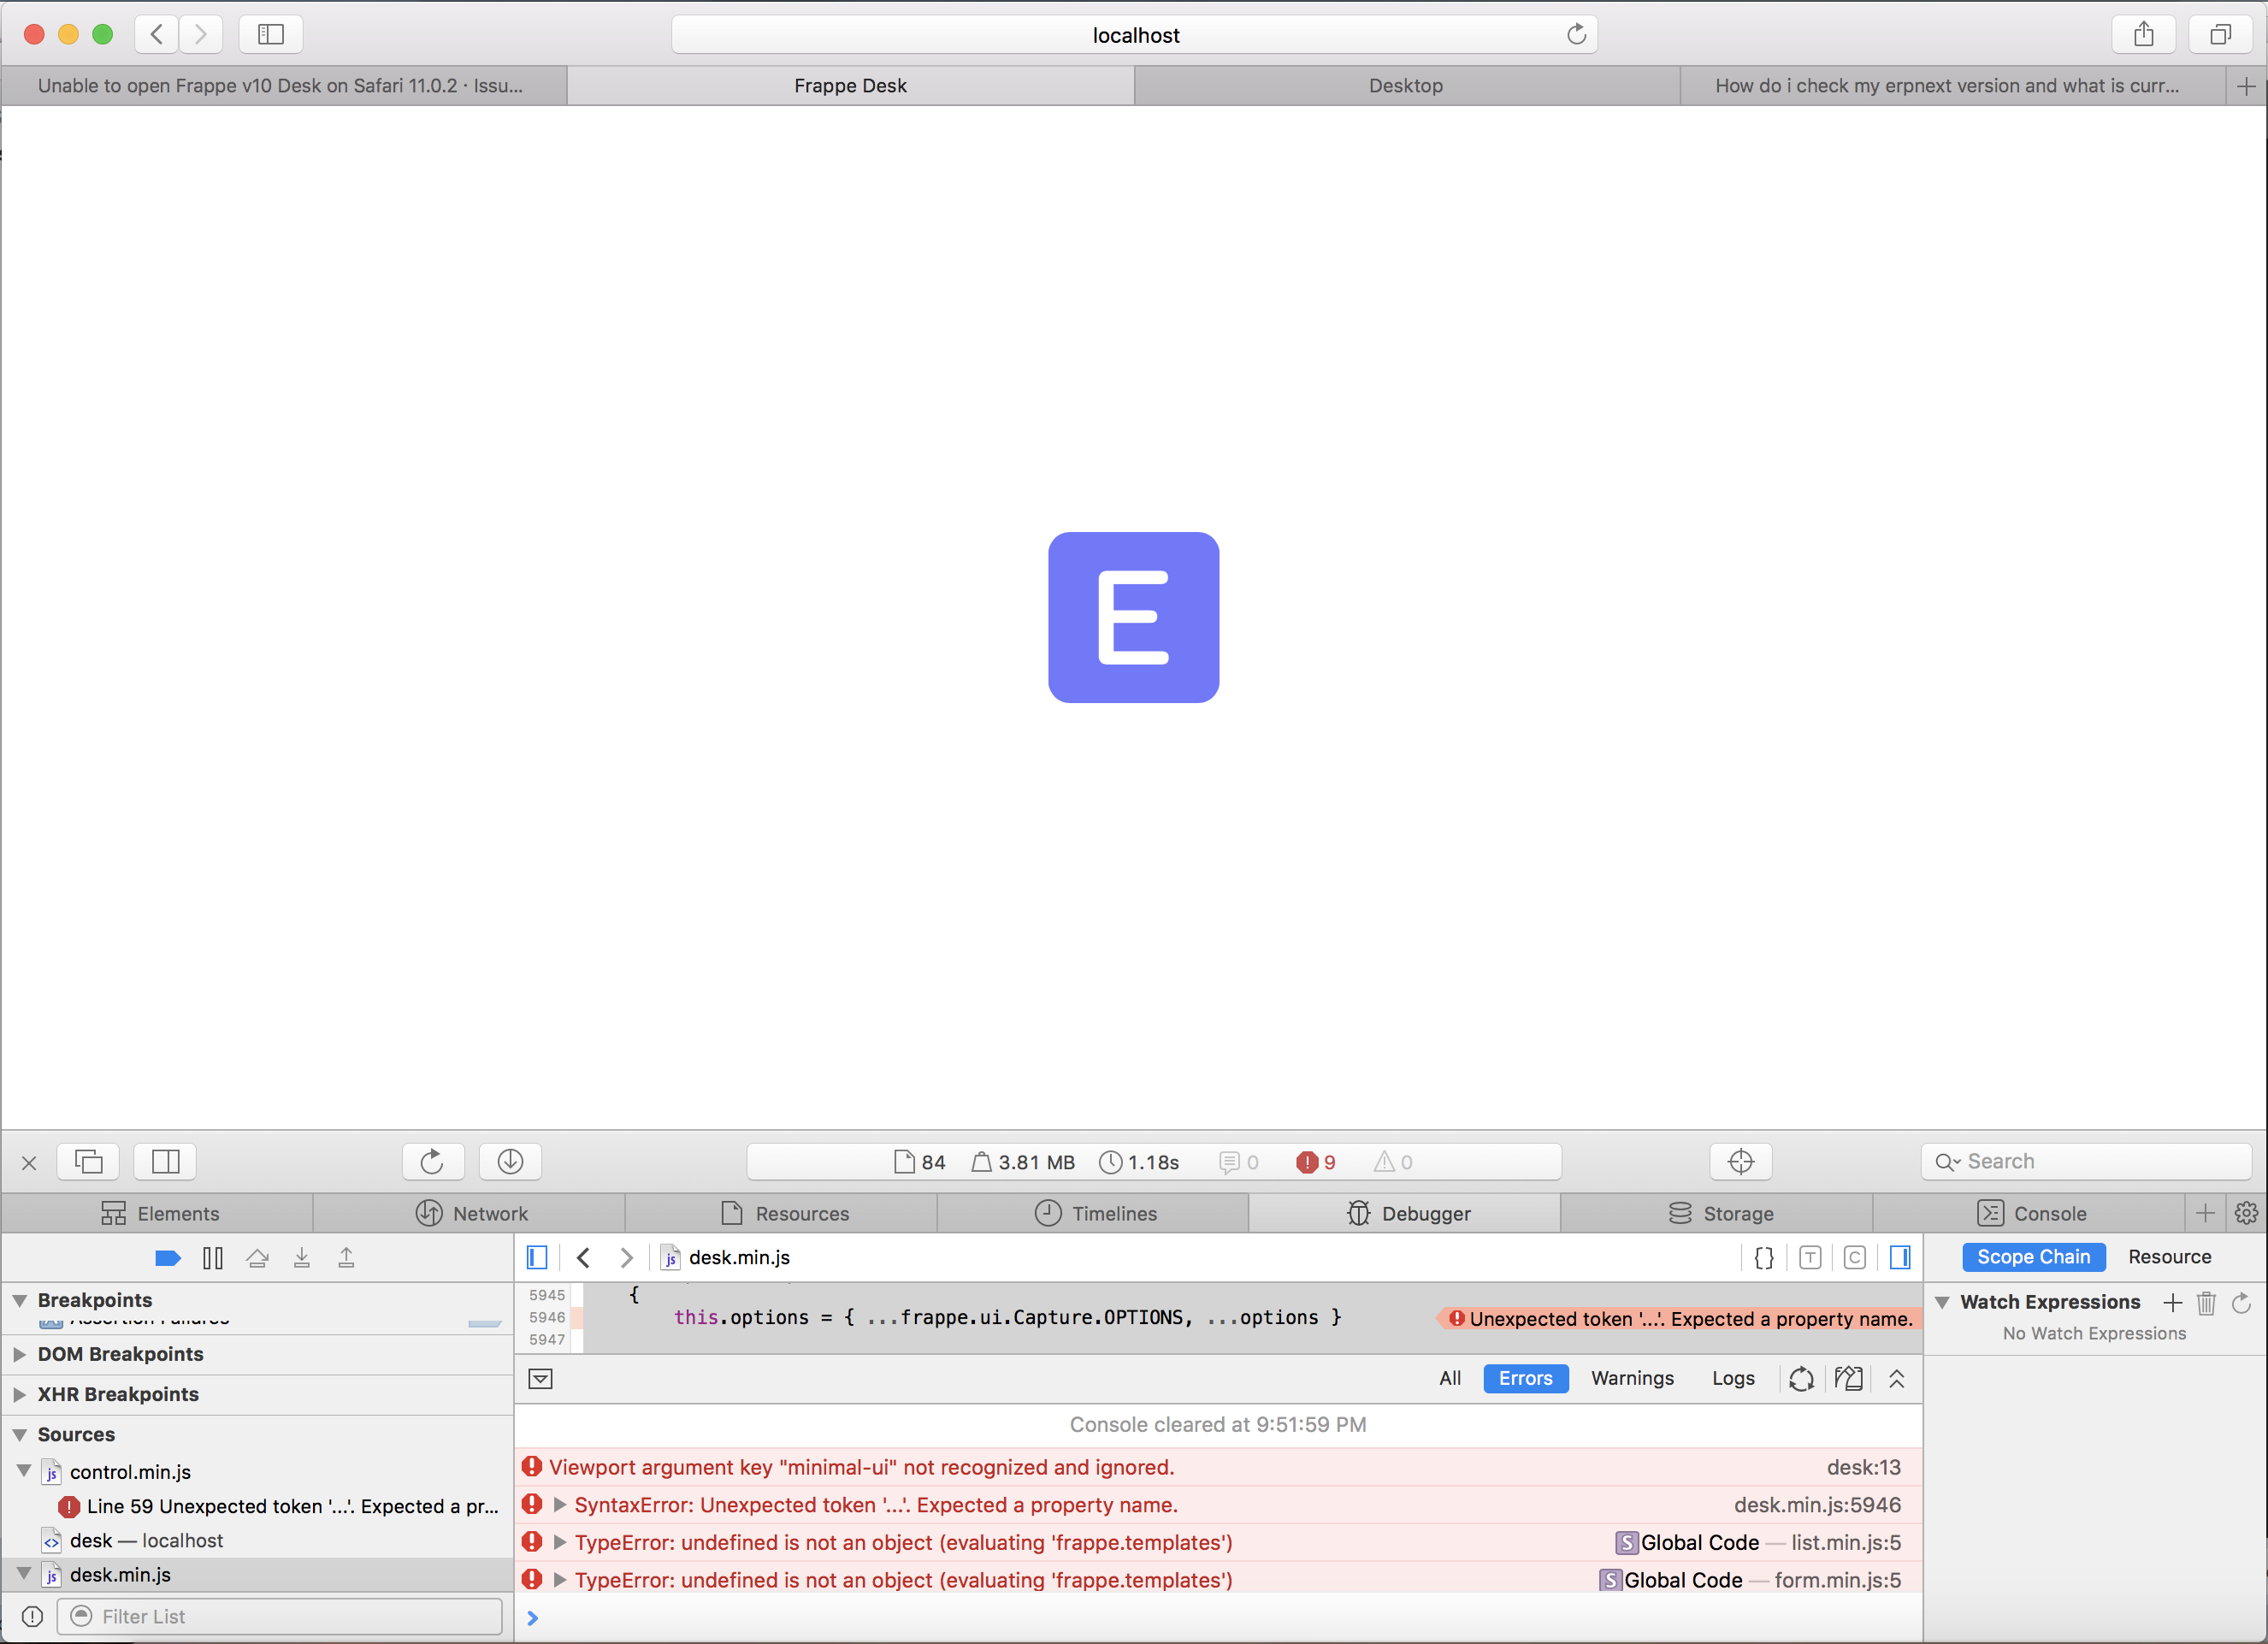Click the Step over icon
The height and width of the screenshot is (1644, 2268).
258,1257
